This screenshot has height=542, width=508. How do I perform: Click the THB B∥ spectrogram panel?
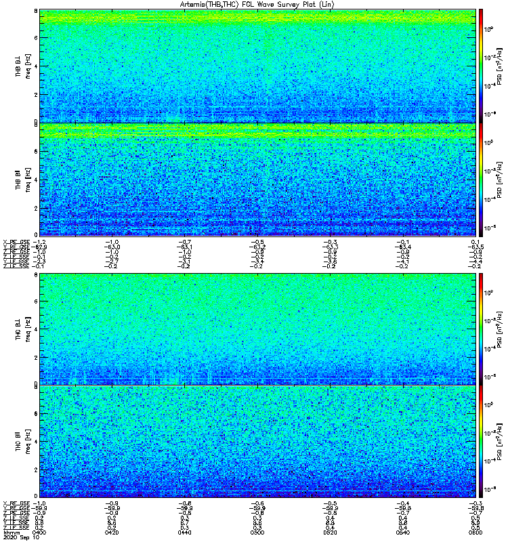(x=257, y=180)
